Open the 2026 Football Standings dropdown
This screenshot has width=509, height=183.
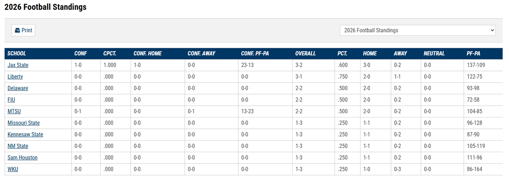[418, 30]
